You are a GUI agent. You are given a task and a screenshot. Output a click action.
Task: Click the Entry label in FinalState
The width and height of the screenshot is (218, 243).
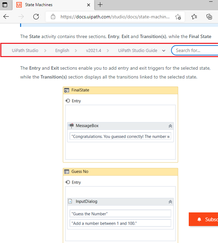tap(76, 101)
